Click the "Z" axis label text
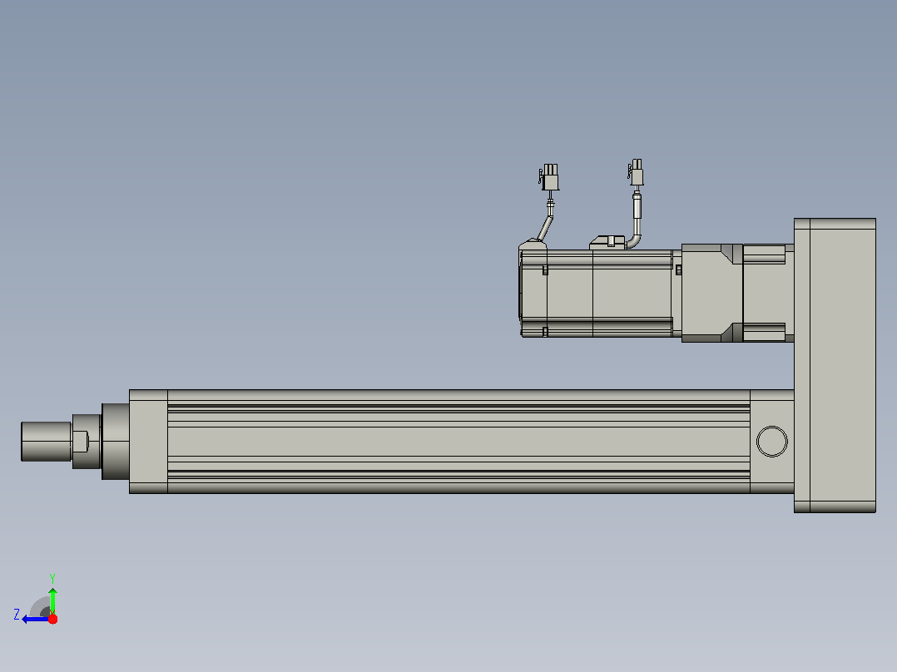897x672 pixels. click(x=17, y=615)
